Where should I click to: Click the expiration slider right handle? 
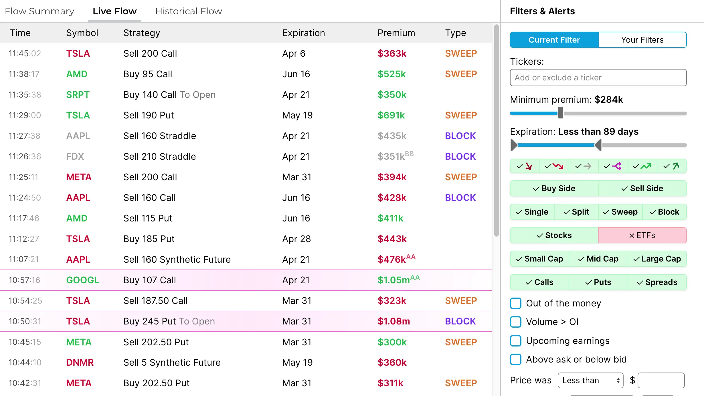598,145
